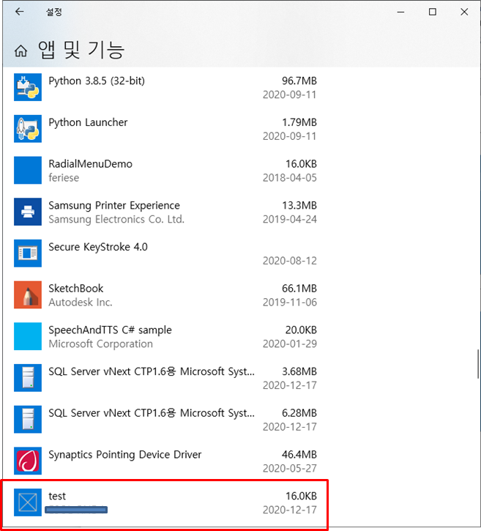Click the Microsoft Corporation publisher text
Image resolution: width=481 pixels, height=531 pixels.
[x=100, y=344]
